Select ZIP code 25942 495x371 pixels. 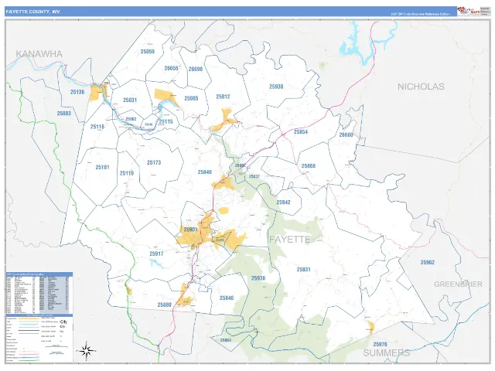[283, 203]
